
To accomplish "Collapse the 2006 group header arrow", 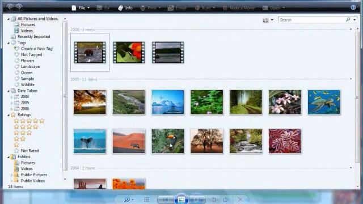I will (x=351, y=29).
